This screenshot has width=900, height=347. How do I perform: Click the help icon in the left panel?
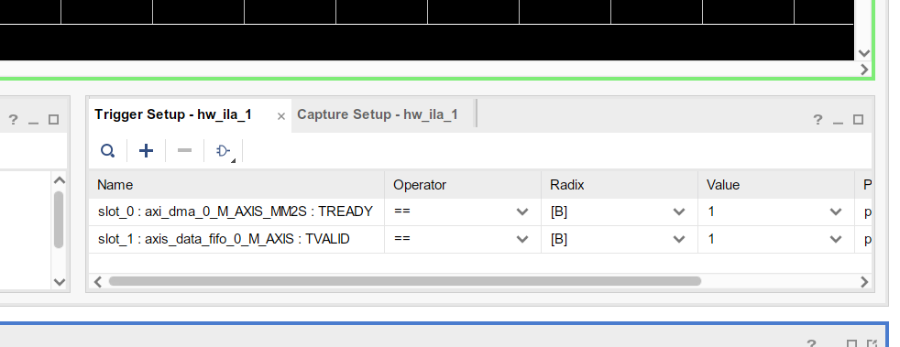click(13, 120)
